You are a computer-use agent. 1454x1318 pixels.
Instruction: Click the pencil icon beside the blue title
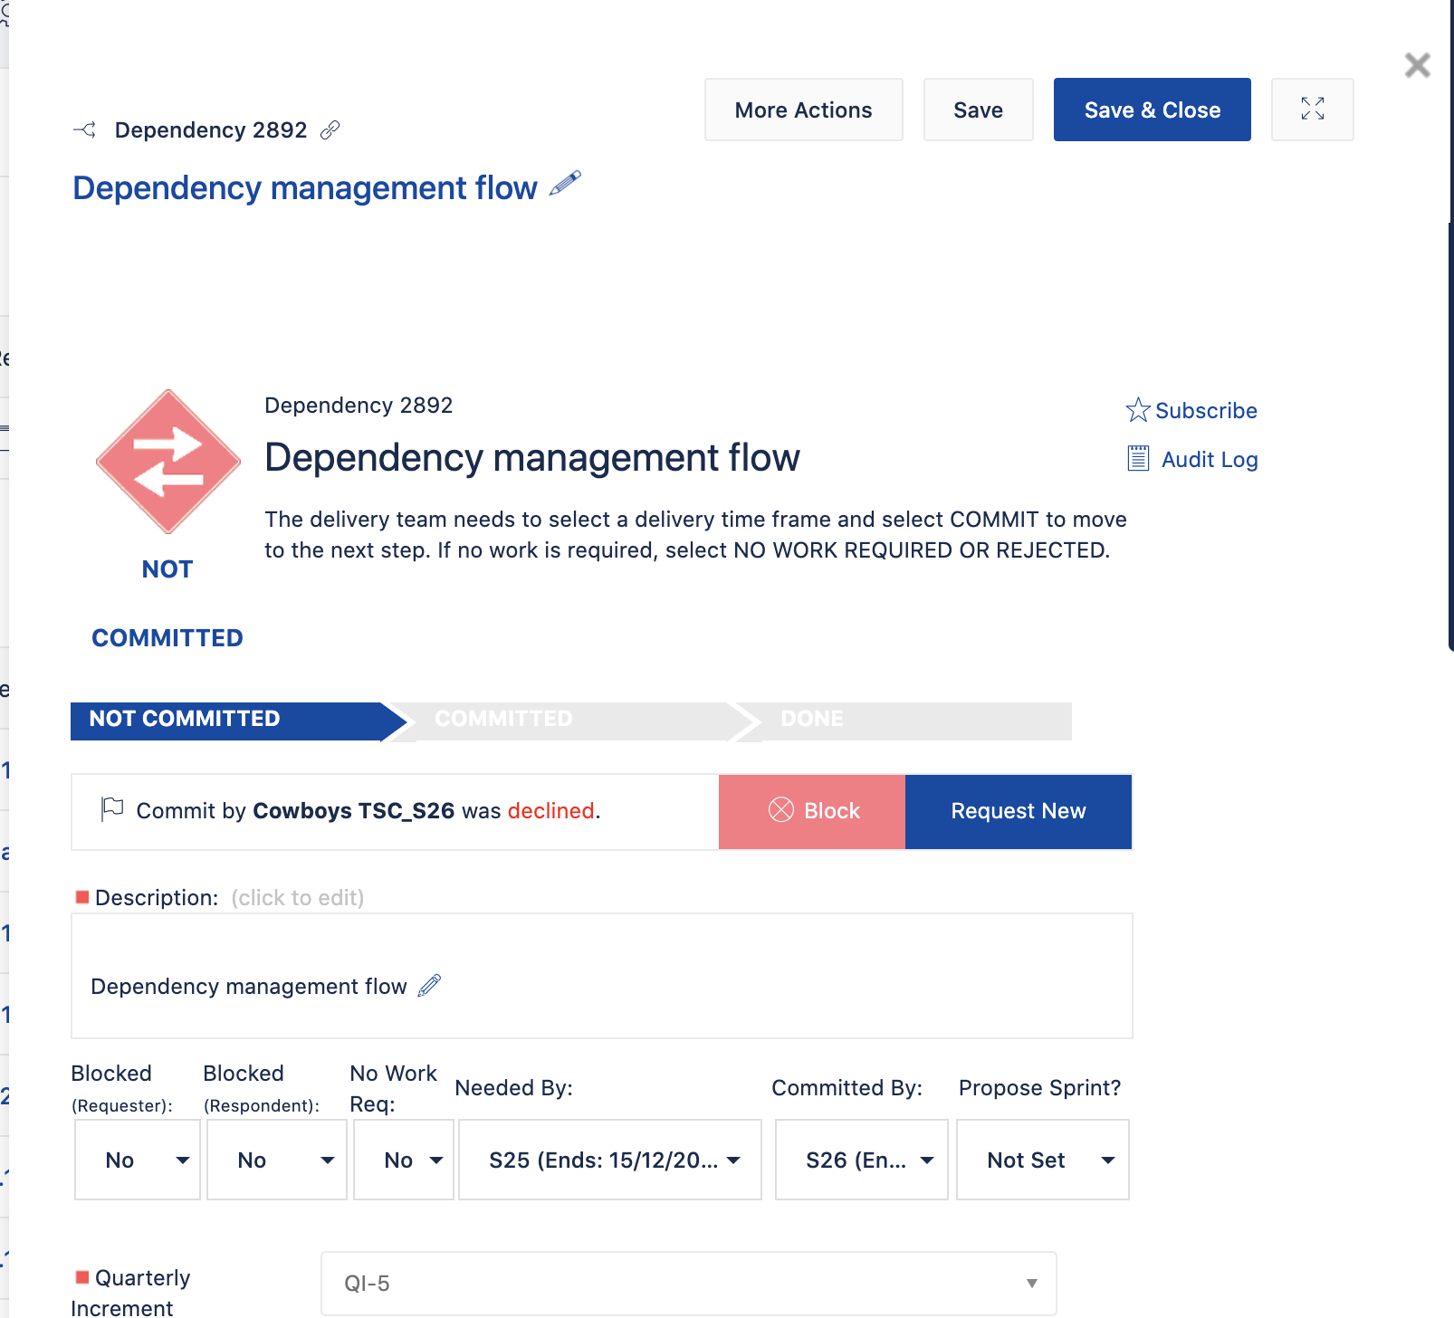click(565, 184)
